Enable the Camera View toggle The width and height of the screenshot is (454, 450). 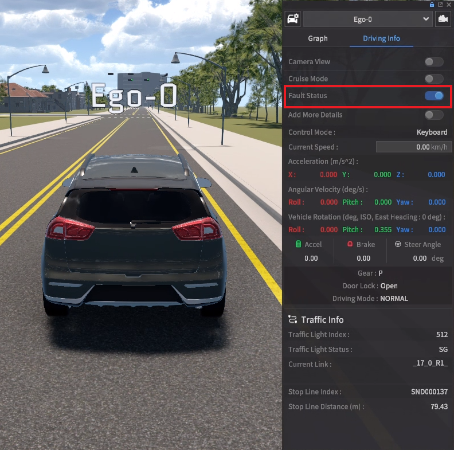coord(433,62)
